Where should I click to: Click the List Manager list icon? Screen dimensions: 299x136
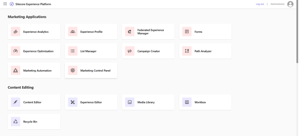[x=73, y=51]
